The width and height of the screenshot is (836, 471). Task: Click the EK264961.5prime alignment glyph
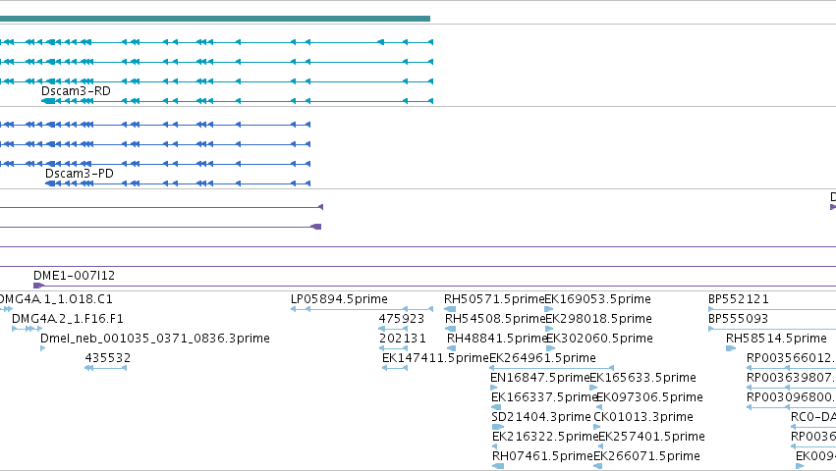click(551, 368)
